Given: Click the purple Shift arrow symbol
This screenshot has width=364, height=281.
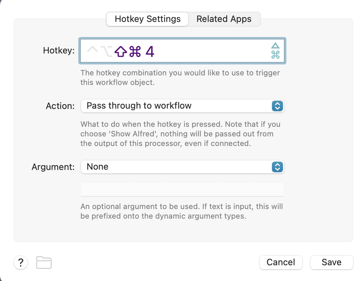Looking at the screenshot, I should tap(121, 51).
